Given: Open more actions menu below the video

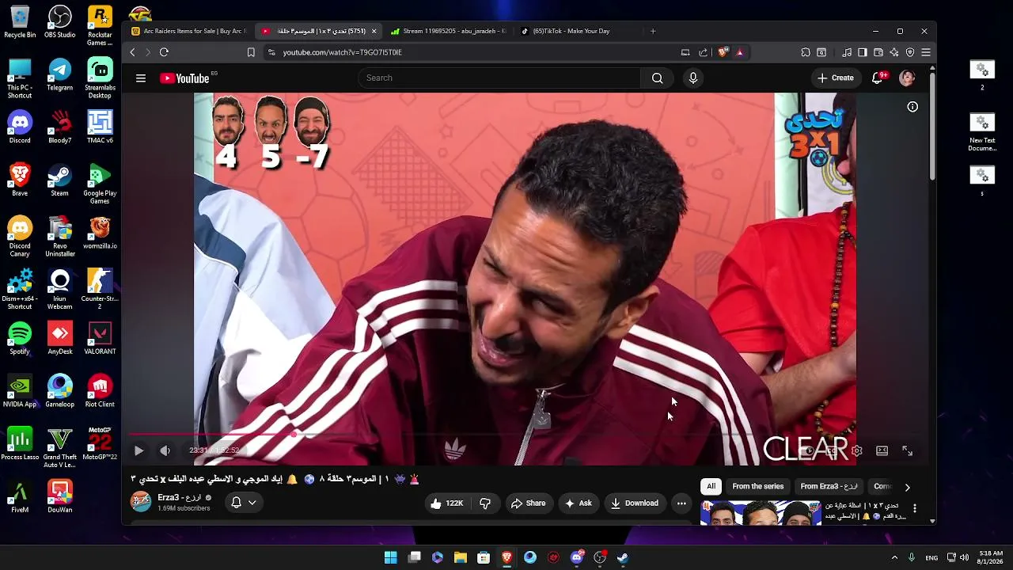Looking at the screenshot, I should [681, 503].
